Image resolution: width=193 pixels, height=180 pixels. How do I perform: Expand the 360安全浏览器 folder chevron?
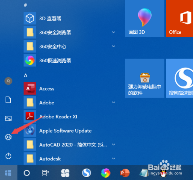pyautogui.click(x=114, y=32)
